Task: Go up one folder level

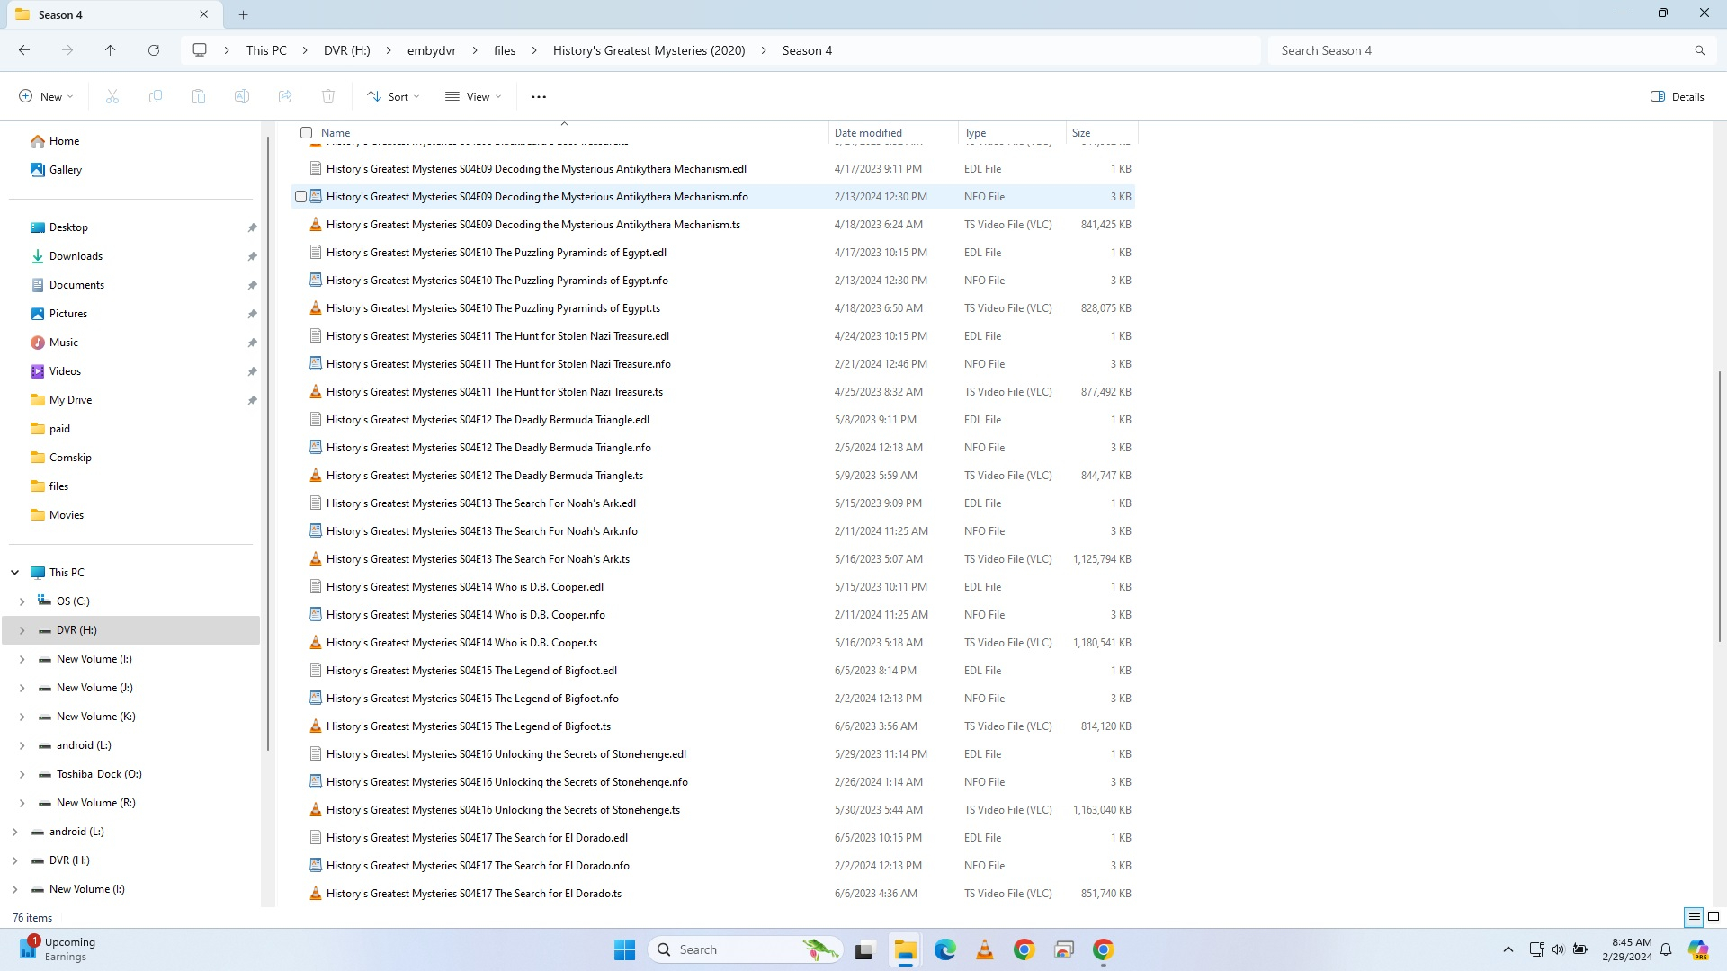Action: (x=111, y=50)
